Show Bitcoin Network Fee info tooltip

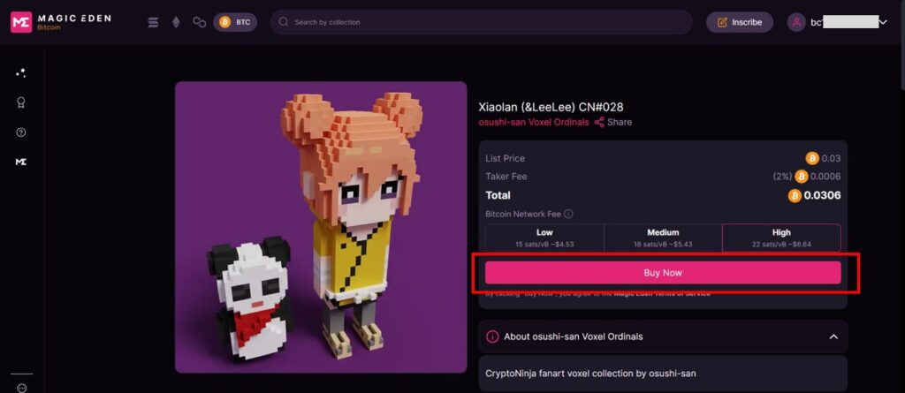pos(568,214)
